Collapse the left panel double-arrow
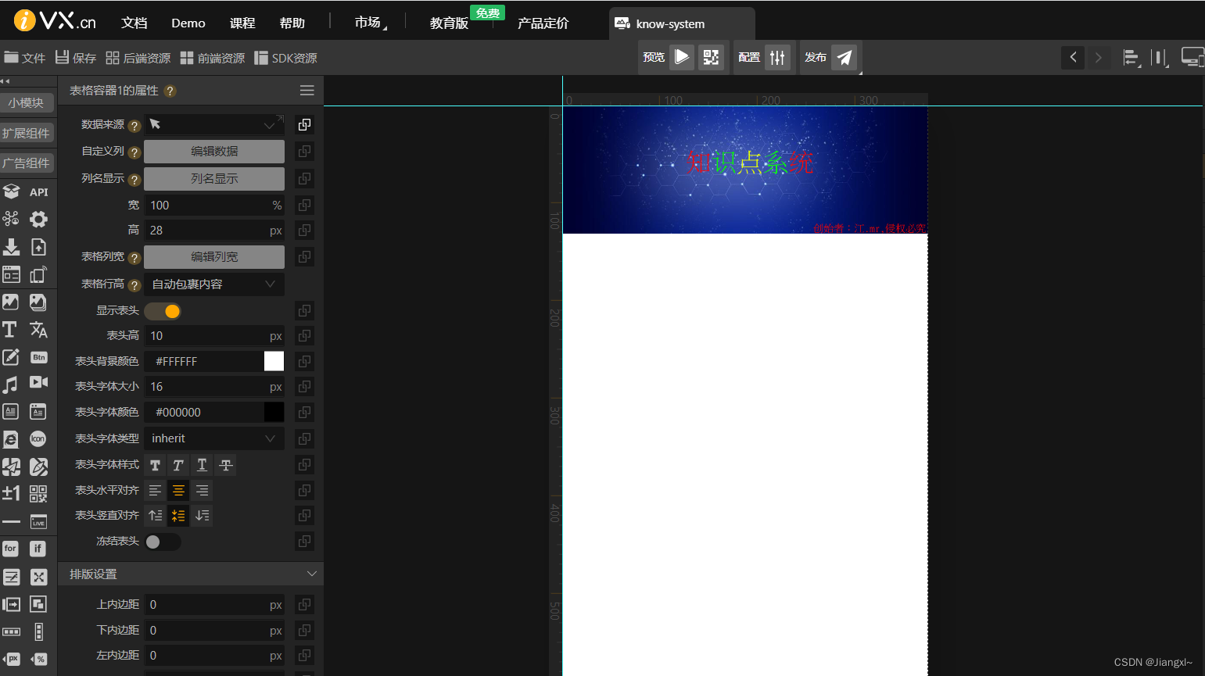Image resolution: width=1205 pixels, height=676 pixels. click(5, 81)
